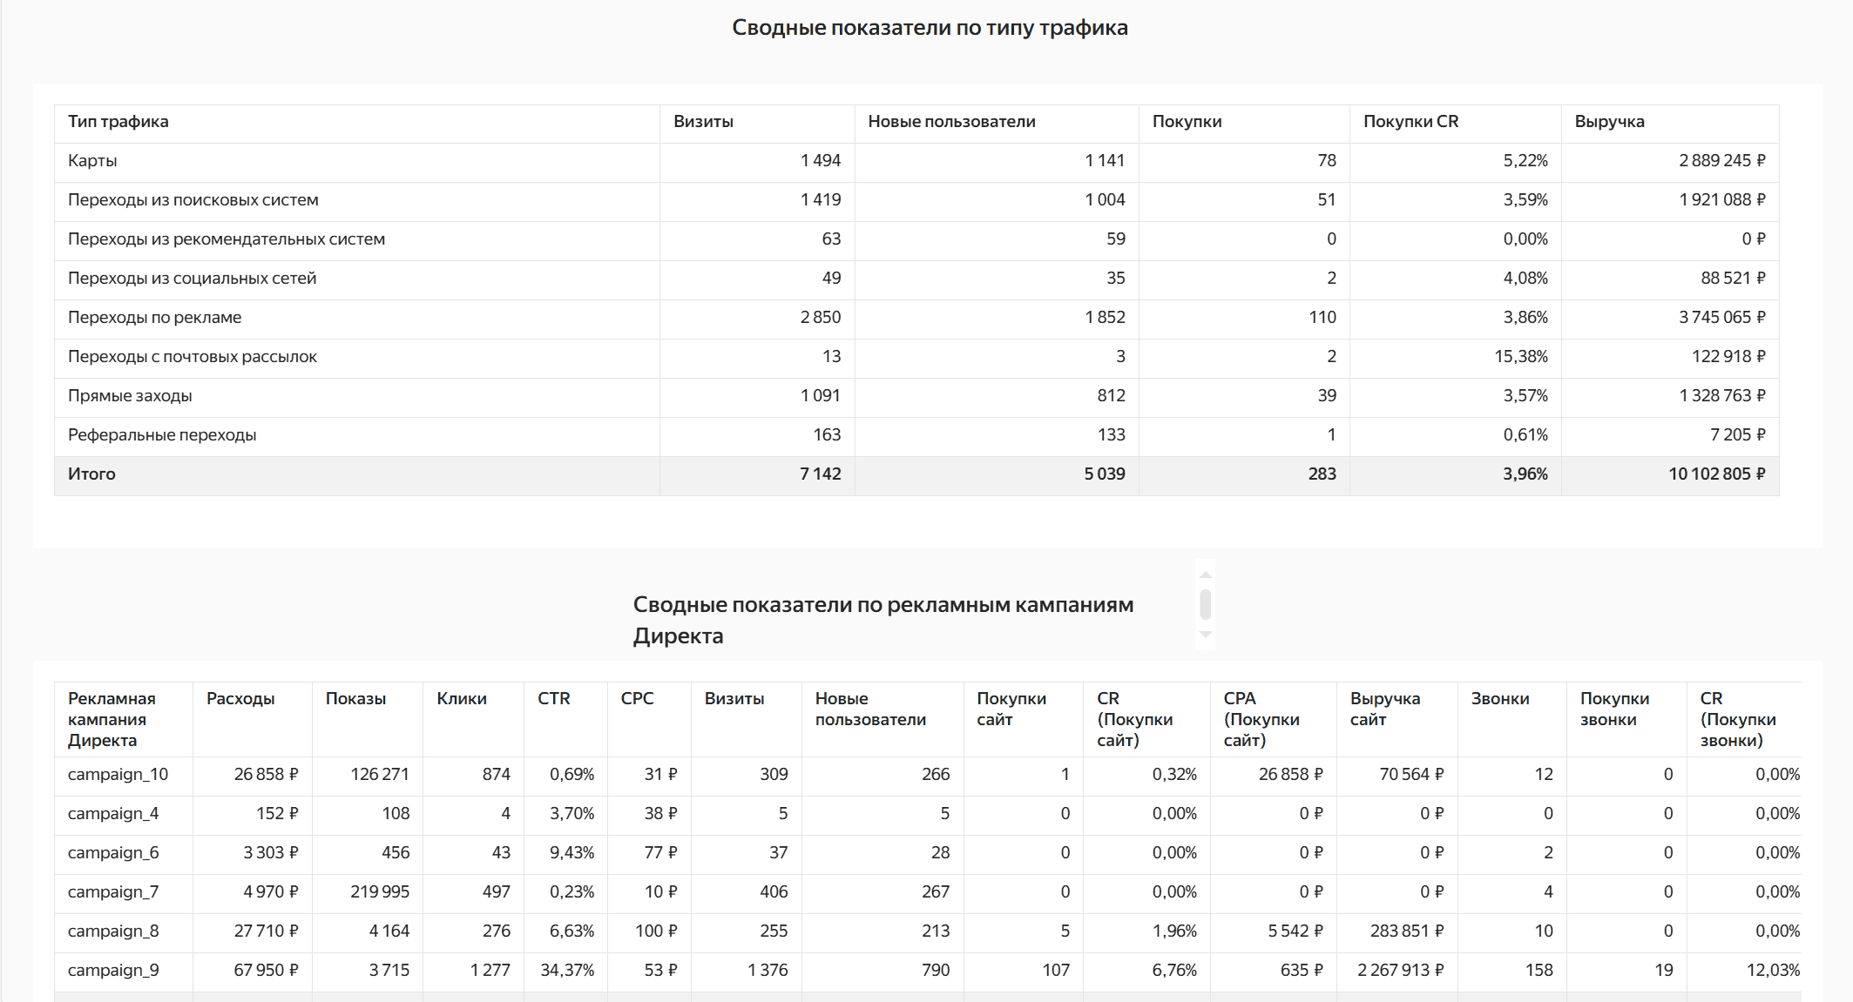Image resolution: width=1853 pixels, height=1002 pixels.
Task: Click the scrollbar up arrow
Action: click(1207, 574)
